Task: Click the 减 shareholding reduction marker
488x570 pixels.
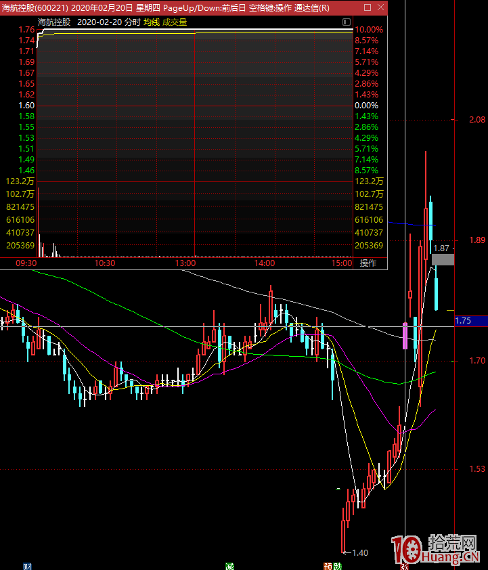Action: tap(230, 566)
